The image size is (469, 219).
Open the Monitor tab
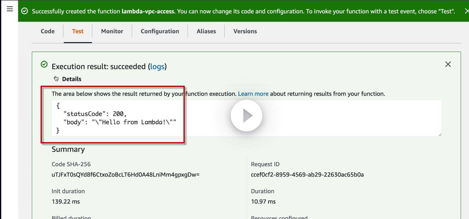[112, 31]
